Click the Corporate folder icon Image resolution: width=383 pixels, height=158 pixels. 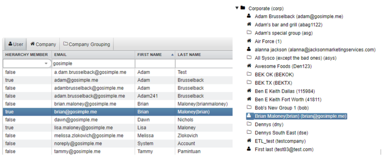(x=242, y=8)
